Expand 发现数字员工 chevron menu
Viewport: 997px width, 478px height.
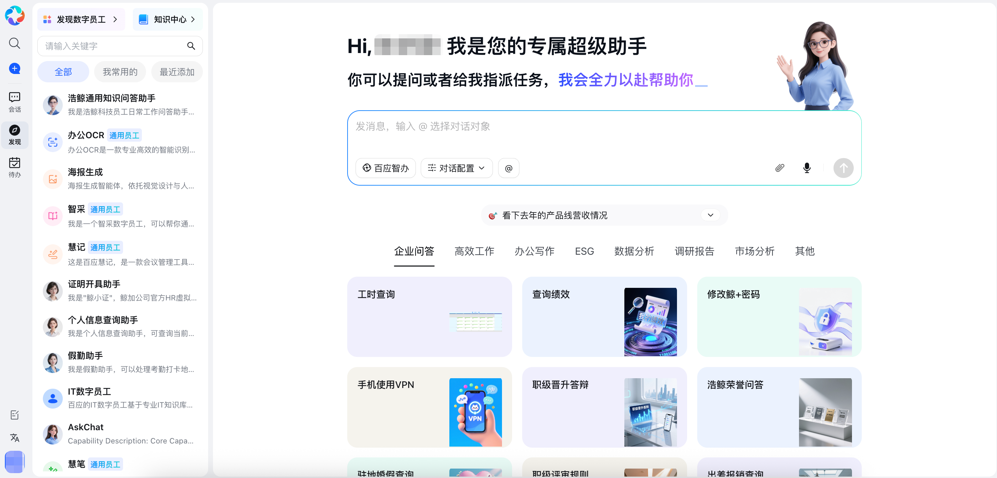115,20
